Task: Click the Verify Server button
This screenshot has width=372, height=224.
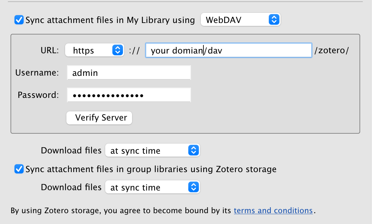Action: pyautogui.click(x=99, y=118)
